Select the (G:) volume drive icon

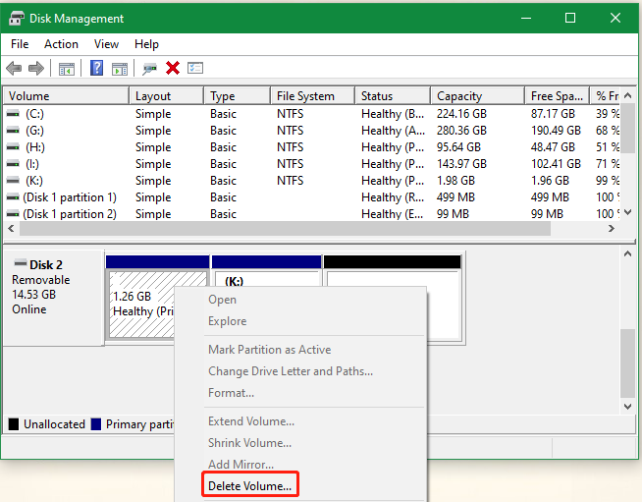13,131
